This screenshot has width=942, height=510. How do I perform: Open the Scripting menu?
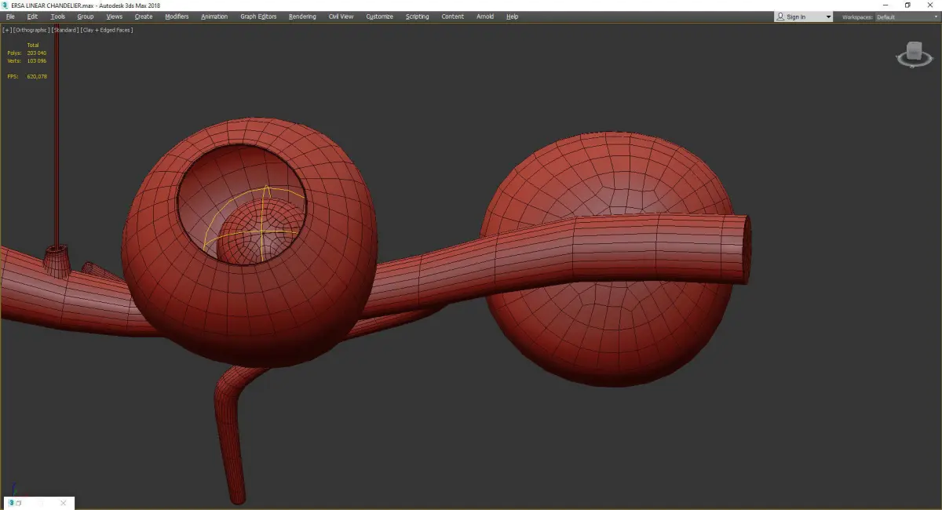pos(418,16)
